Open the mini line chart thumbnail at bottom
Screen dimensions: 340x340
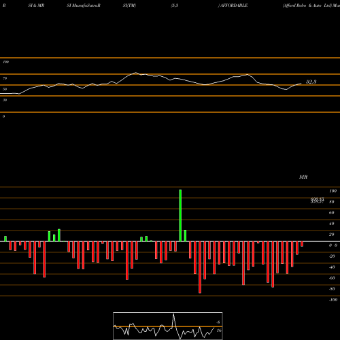tap(168, 326)
